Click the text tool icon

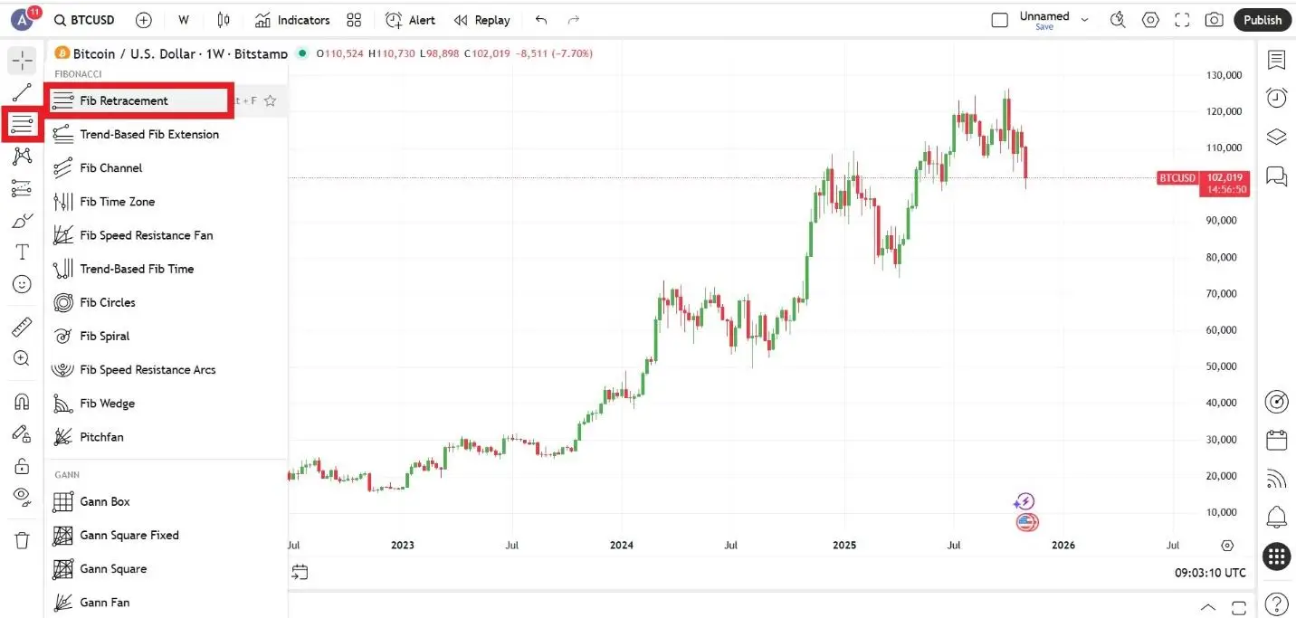tap(22, 252)
